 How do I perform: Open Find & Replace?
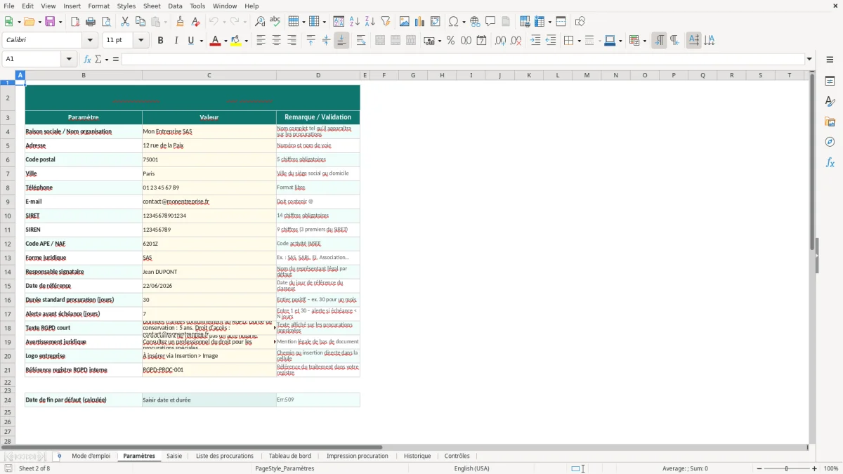pos(260,22)
